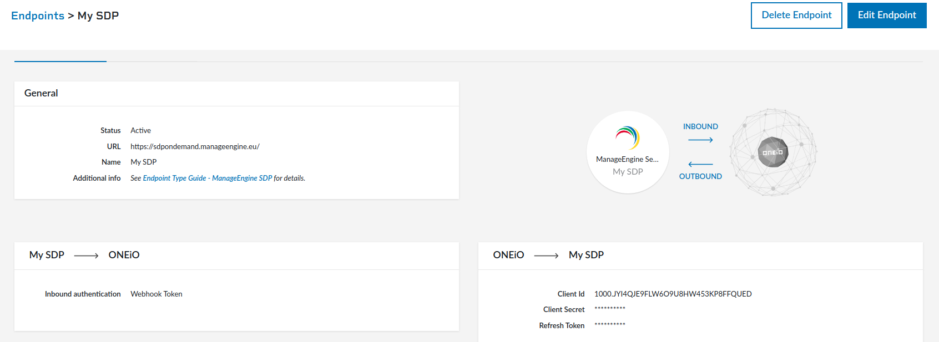Click the Client Id label
Viewport: 939px width, 342px height.
[571, 294]
